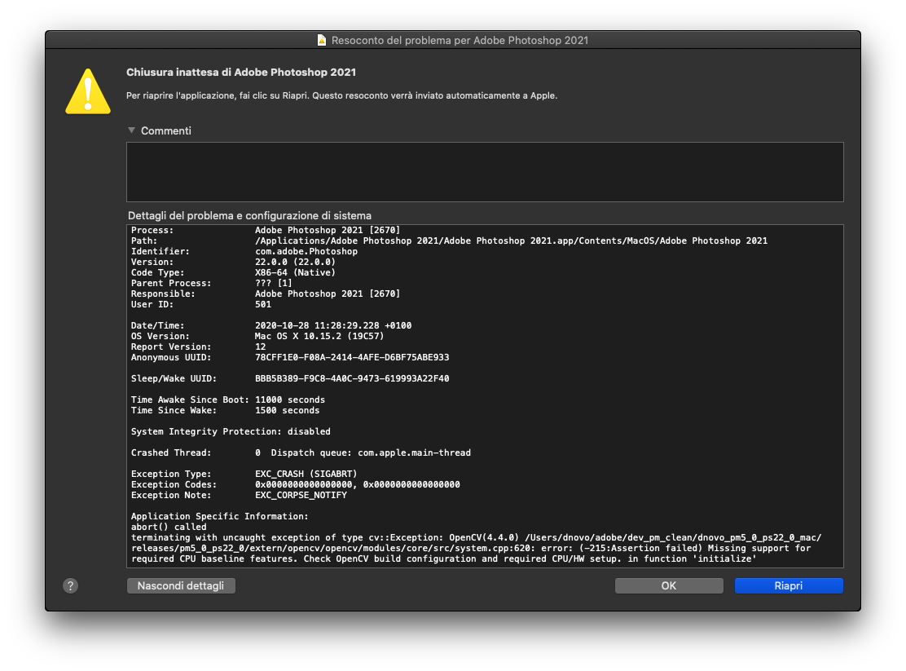Click version value '22.0.0 (22.0.0)'
Screen dimensions: 906x671
[295, 262]
